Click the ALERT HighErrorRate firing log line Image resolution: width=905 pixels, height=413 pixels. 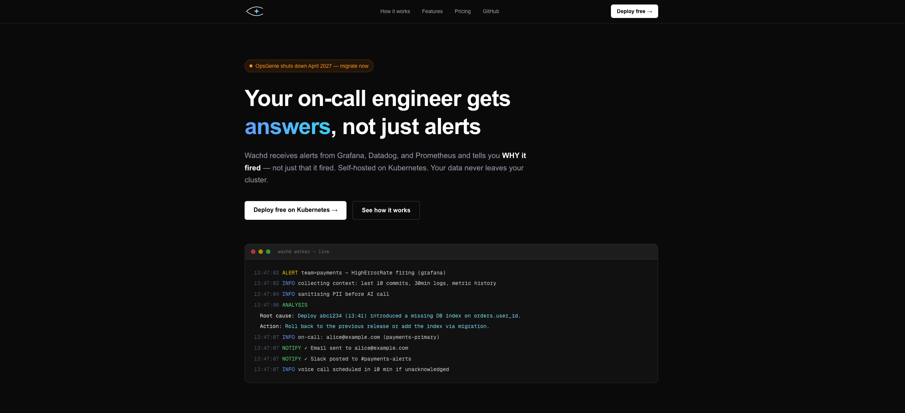coord(350,273)
